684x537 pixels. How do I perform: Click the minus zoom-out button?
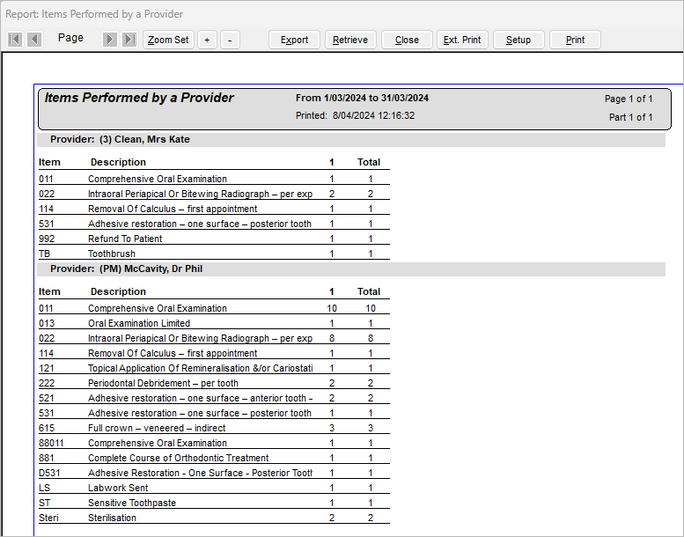230,40
